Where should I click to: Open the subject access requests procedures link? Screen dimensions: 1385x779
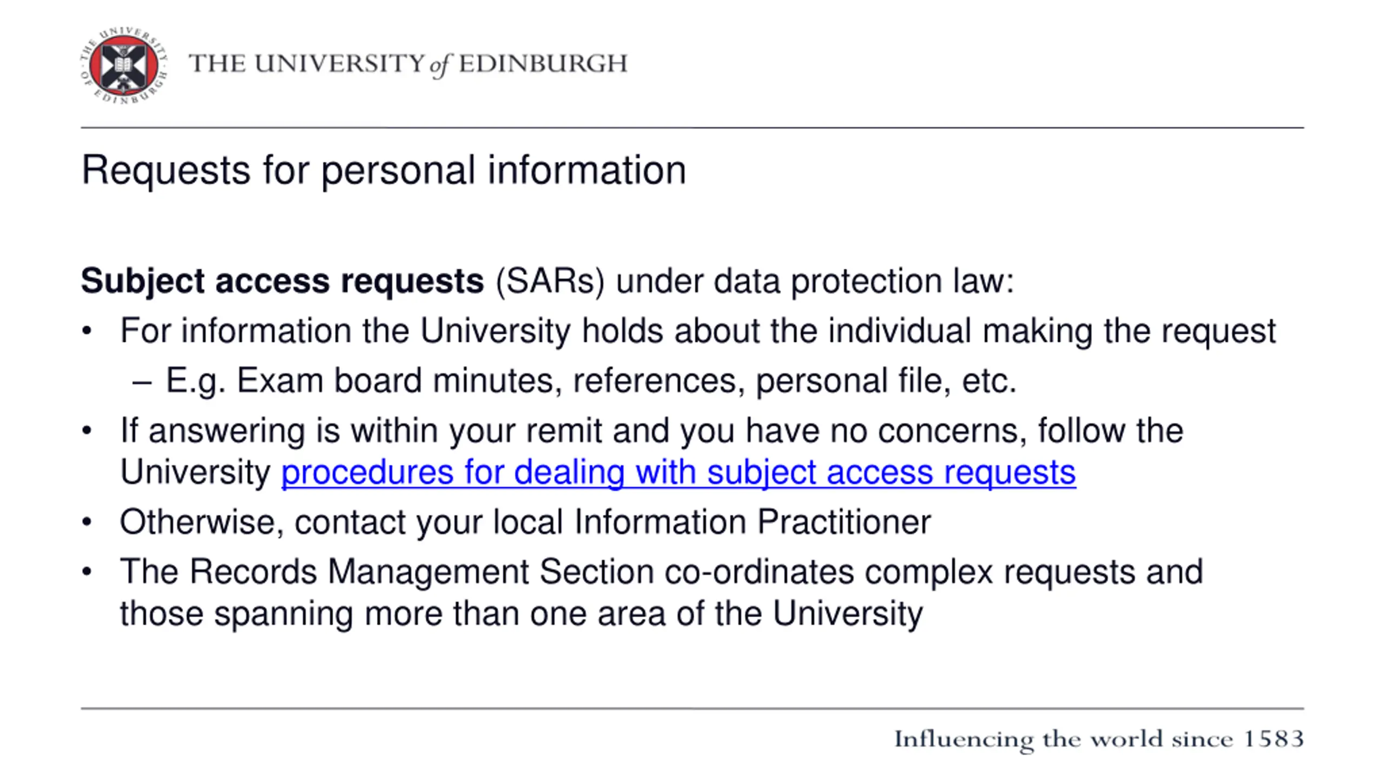coord(678,472)
